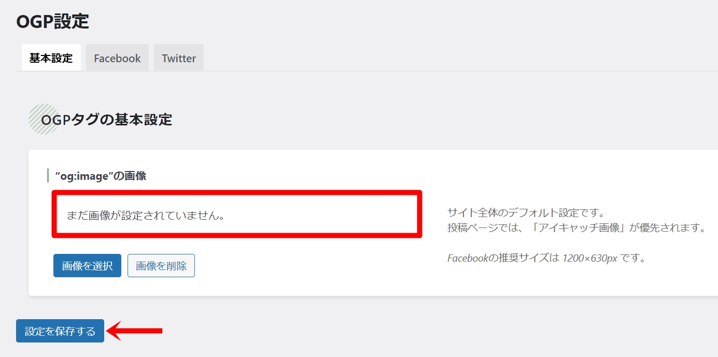
Task: Click the まだ画像が設定されていません message
Action: (x=146, y=215)
